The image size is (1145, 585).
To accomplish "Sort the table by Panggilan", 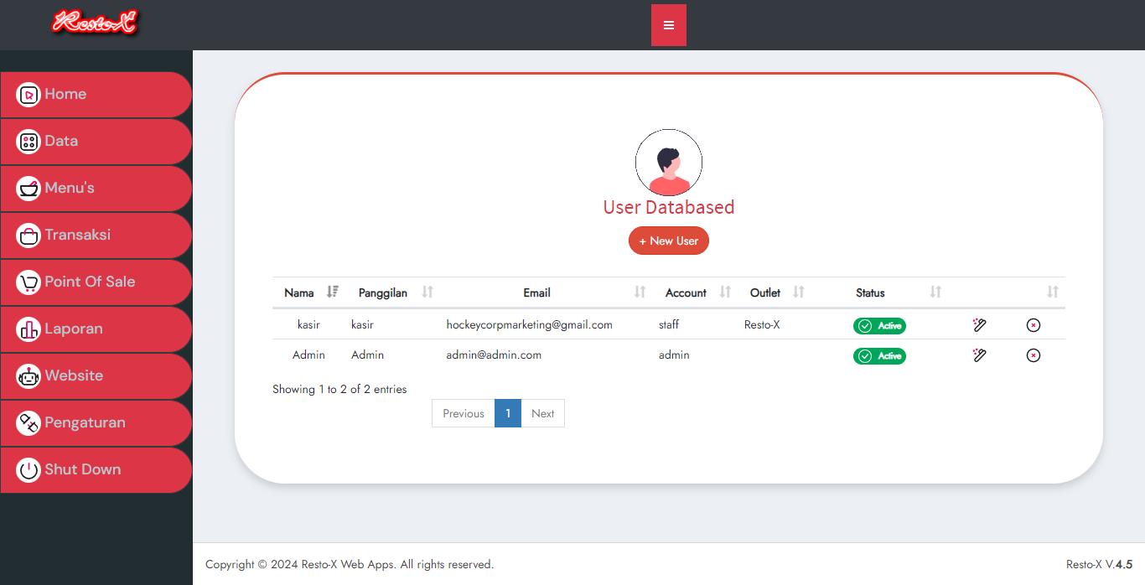I will (391, 292).
